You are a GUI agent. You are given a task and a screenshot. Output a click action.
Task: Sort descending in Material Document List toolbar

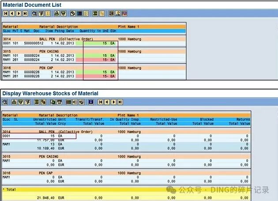click(64, 14)
